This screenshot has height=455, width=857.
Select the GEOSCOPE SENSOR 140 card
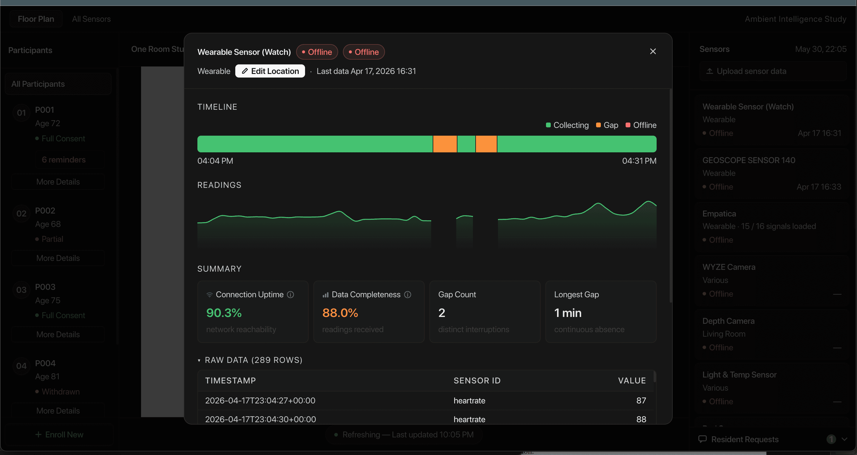pos(772,174)
